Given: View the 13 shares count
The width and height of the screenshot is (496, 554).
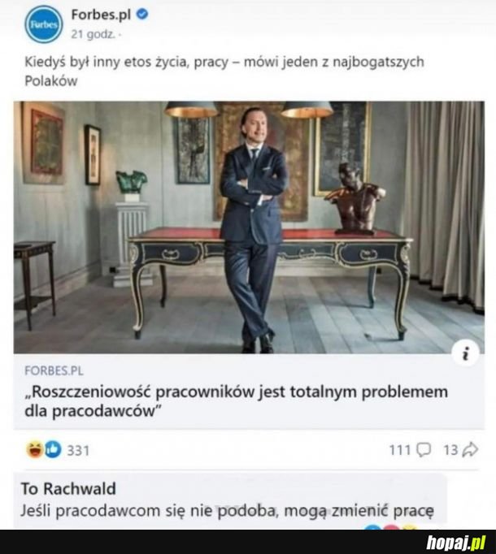Looking at the screenshot, I should [450, 449].
